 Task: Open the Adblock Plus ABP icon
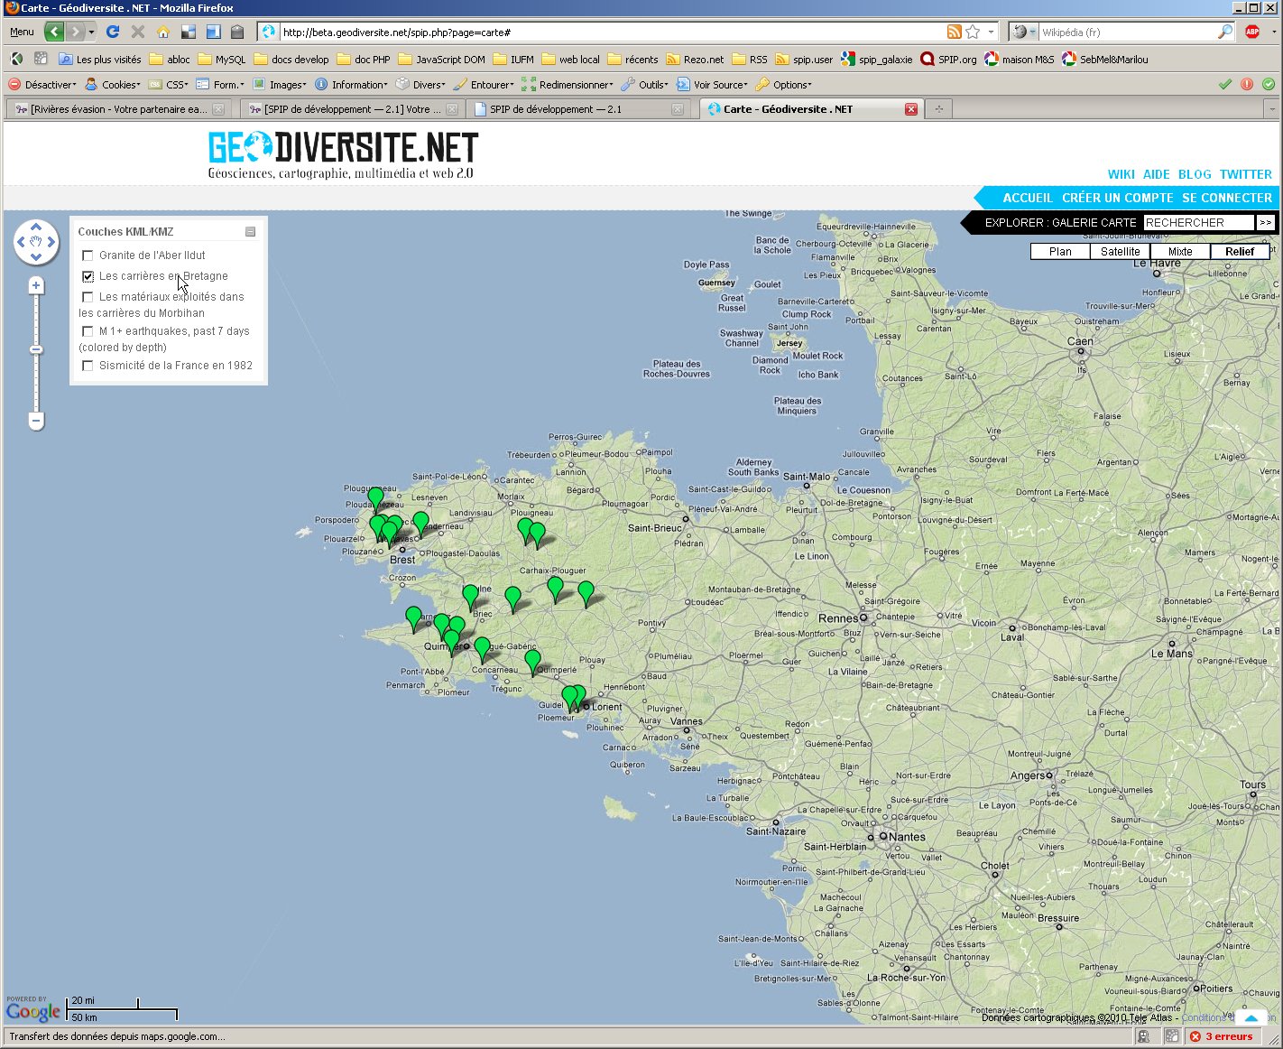(x=1252, y=32)
